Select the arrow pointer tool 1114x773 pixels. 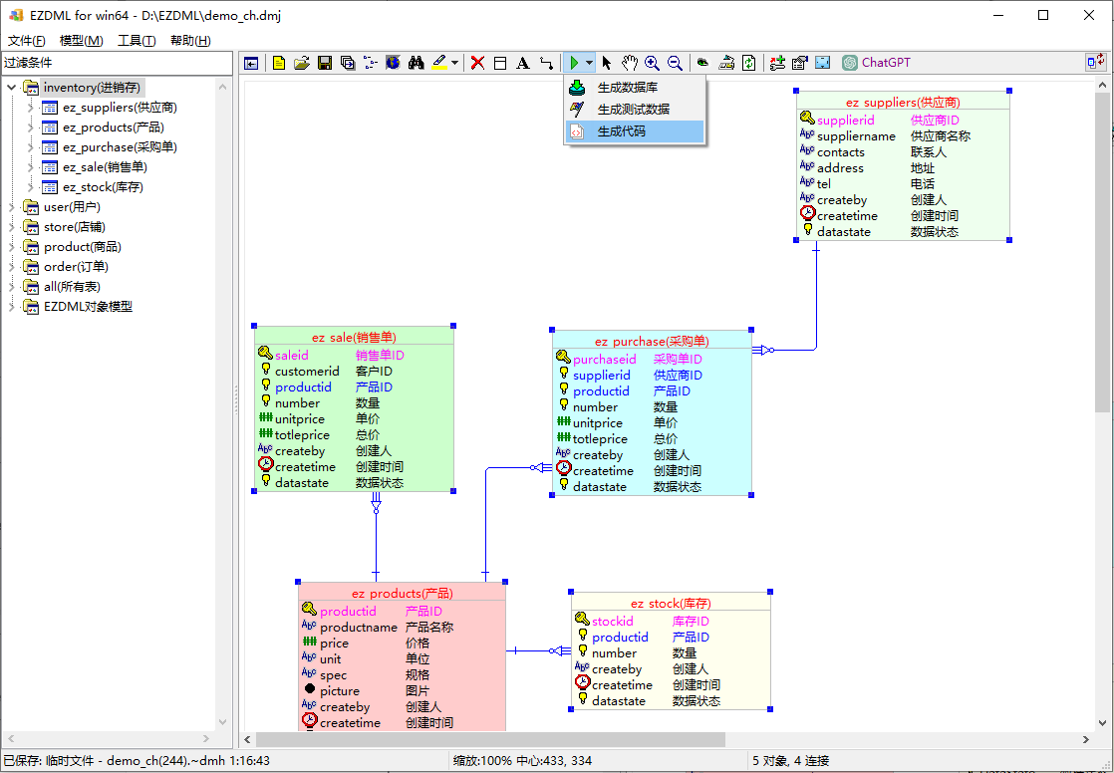[x=606, y=63]
